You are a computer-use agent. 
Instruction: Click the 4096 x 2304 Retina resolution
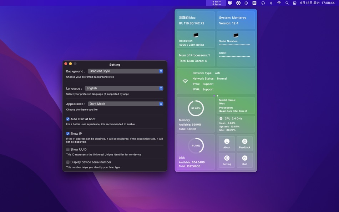pos(192,45)
